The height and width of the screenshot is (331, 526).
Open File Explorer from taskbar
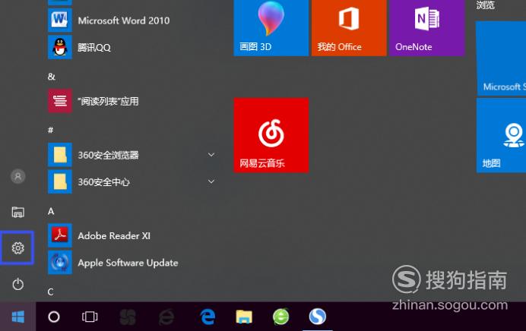click(x=244, y=317)
